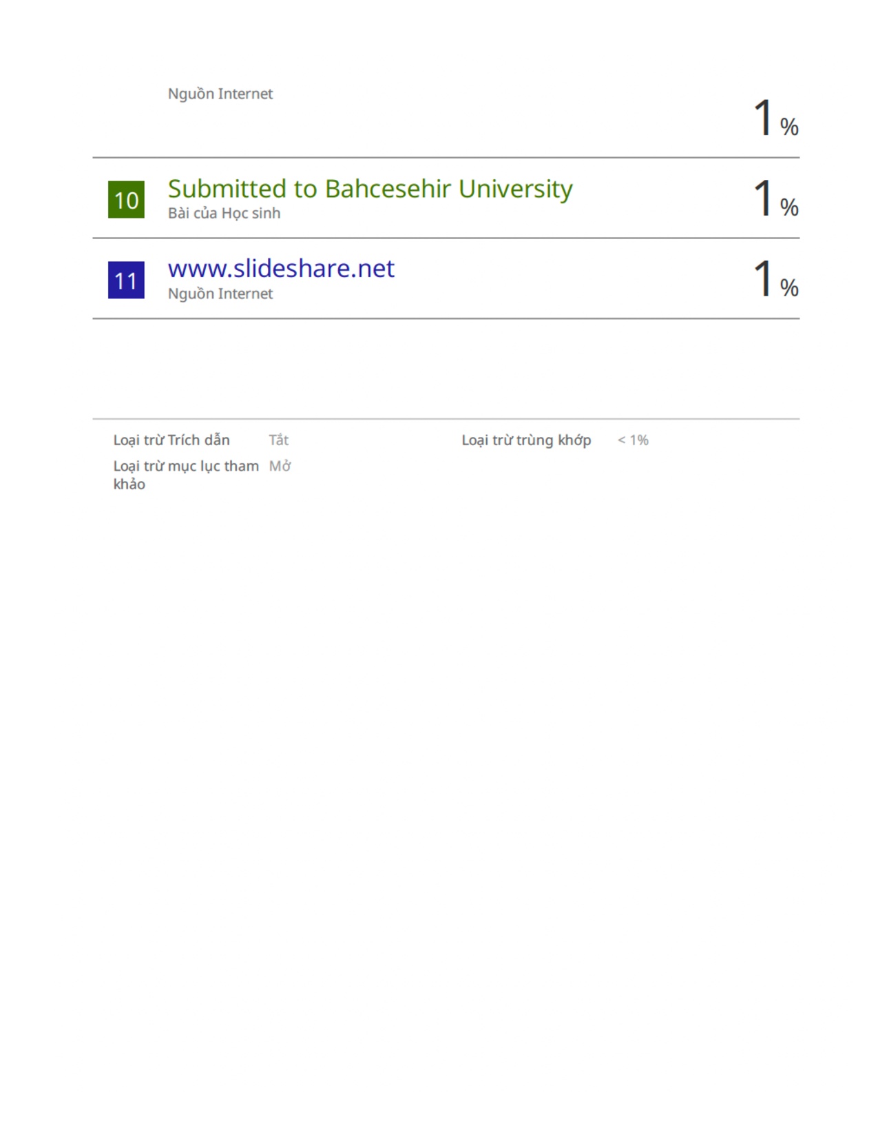This screenshot has height=1137, width=878.
Task: Toggle the "Tắt" value for quote exclusion
Action: point(278,440)
